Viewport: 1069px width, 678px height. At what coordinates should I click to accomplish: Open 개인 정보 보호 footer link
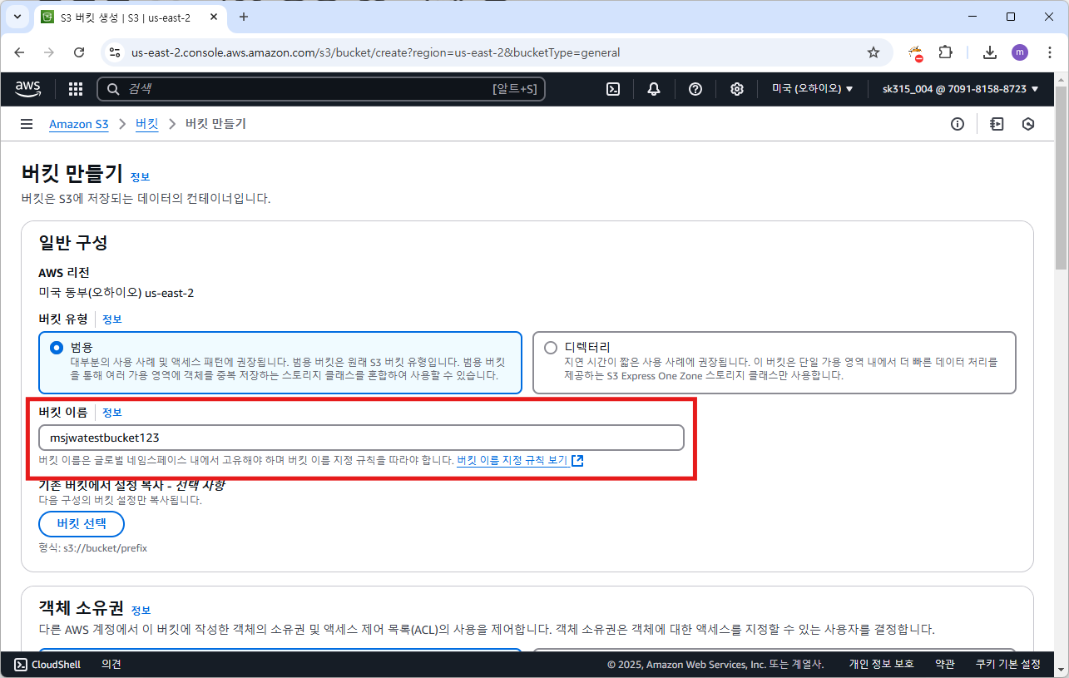click(x=881, y=664)
